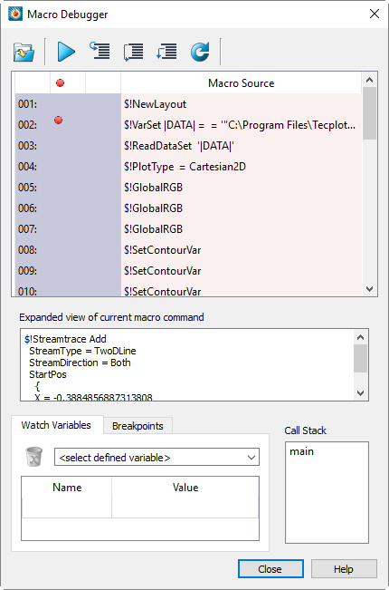This screenshot has height=590, width=389.
Task: Click the macro source scrollbar down arrow
Action: [369, 289]
